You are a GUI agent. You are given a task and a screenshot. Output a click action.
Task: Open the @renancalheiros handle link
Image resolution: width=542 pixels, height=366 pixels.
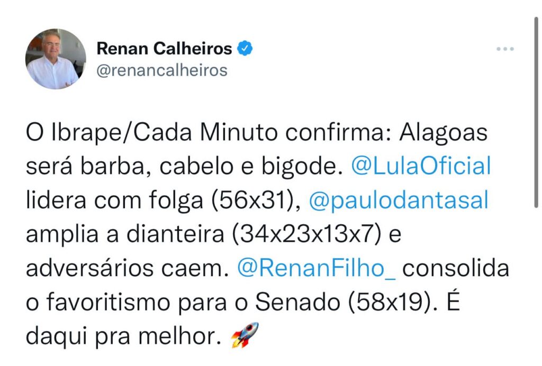point(162,70)
